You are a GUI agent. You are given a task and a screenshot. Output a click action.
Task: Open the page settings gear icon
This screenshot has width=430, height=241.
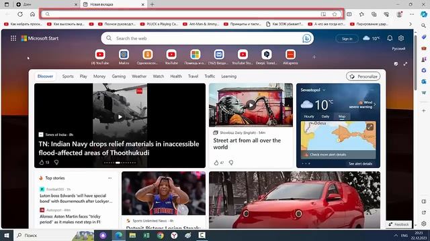pyautogui.click(x=401, y=38)
